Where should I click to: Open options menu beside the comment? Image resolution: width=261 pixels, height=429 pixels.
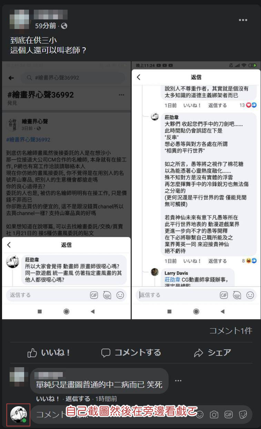pyautogui.click(x=178, y=381)
